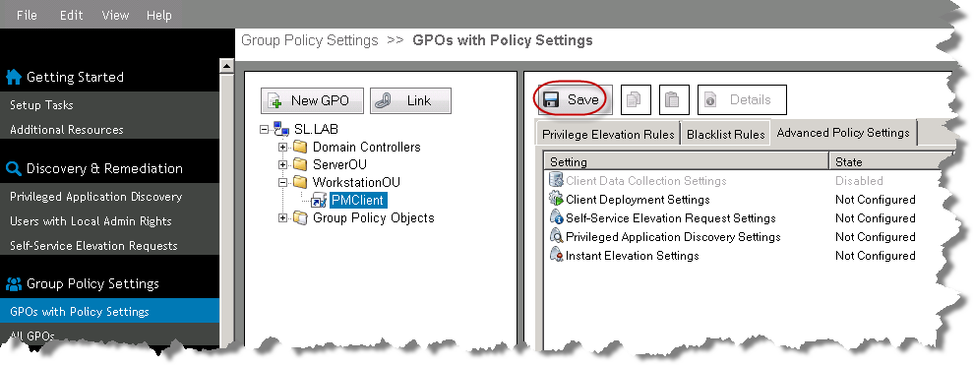
Task: Select the Privileged Application Discovery Settings icon
Action: [x=556, y=236]
